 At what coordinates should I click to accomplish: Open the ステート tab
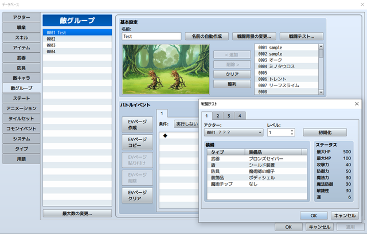pyautogui.click(x=21, y=98)
